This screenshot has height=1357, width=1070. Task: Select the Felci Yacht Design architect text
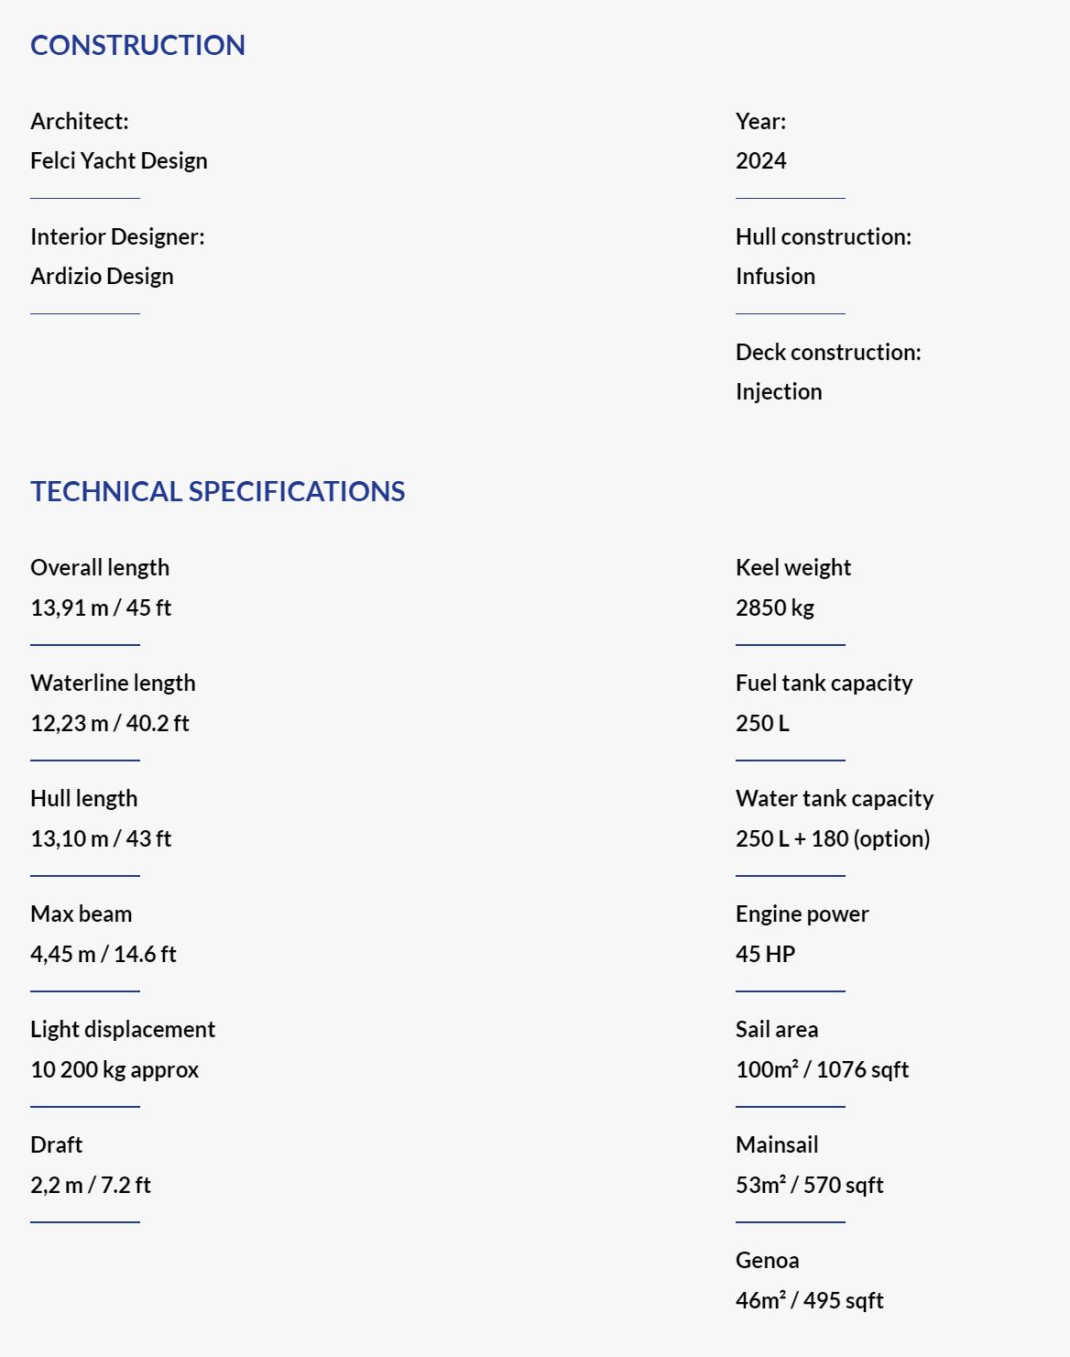point(119,160)
